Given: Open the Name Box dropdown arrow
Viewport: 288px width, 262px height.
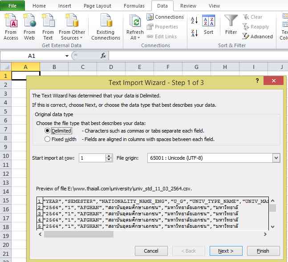Looking at the screenshot, I should pyautogui.click(x=67, y=56).
